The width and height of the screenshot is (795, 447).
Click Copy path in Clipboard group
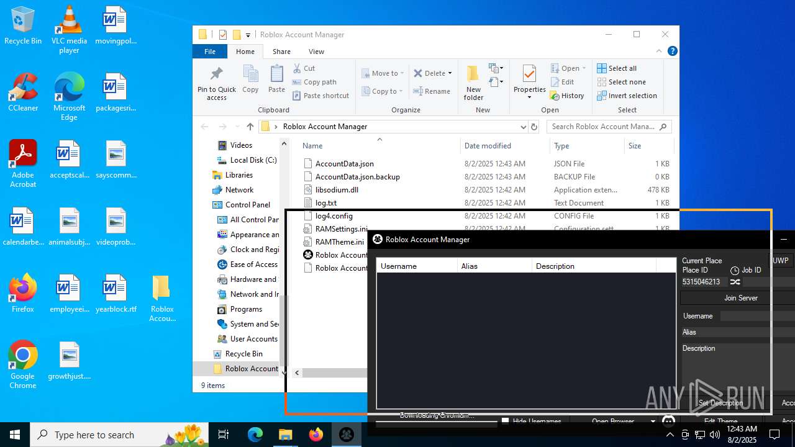(314, 82)
